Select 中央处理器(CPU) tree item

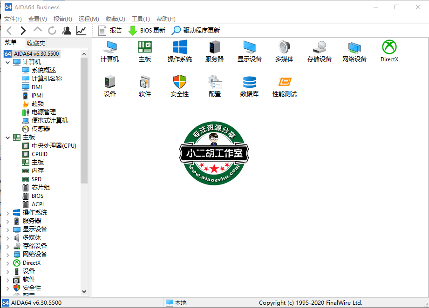(x=54, y=145)
